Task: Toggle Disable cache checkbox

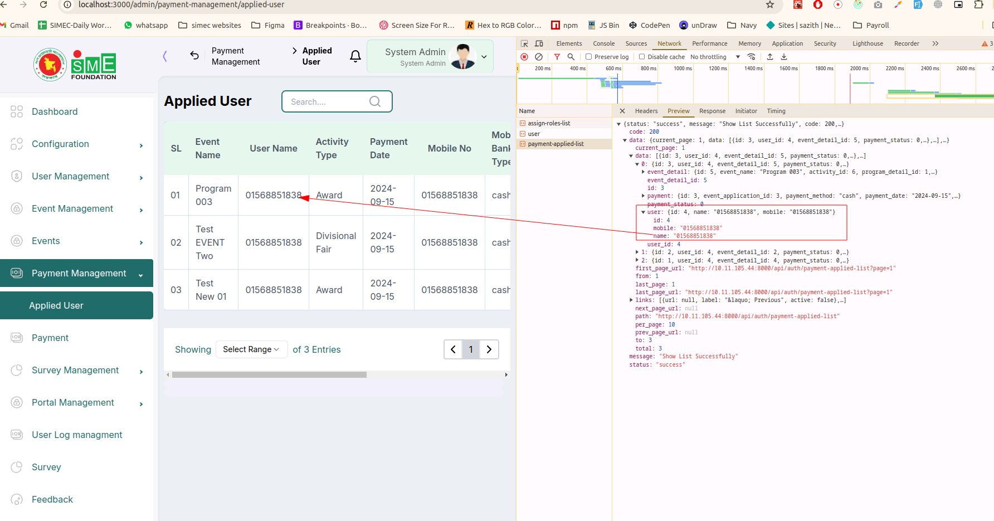Action: point(642,57)
